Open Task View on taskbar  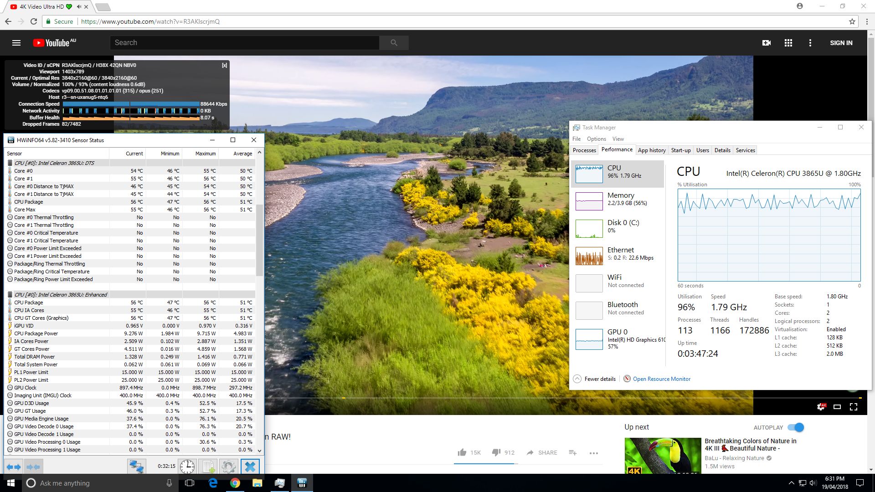coord(190,483)
